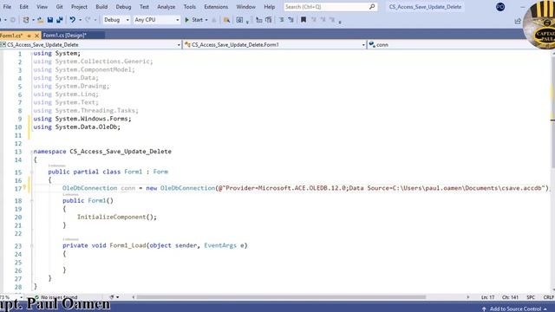This screenshot has height=312, width=555.
Task: Click the Uncomment Lines icon
Action: pos(291,20)
